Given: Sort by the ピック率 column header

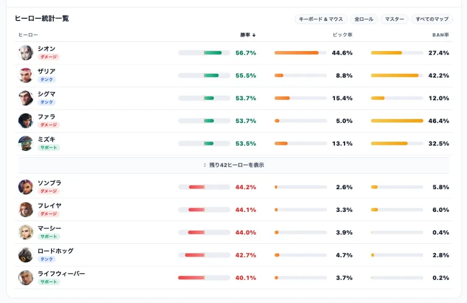Looking at the screenshot, I should 342,35.
